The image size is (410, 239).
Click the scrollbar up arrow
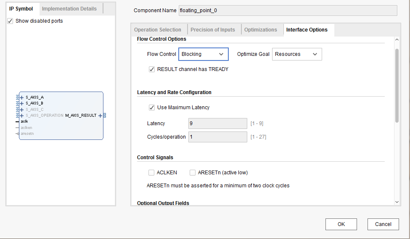pyautogui.click(x=397, y=40)
